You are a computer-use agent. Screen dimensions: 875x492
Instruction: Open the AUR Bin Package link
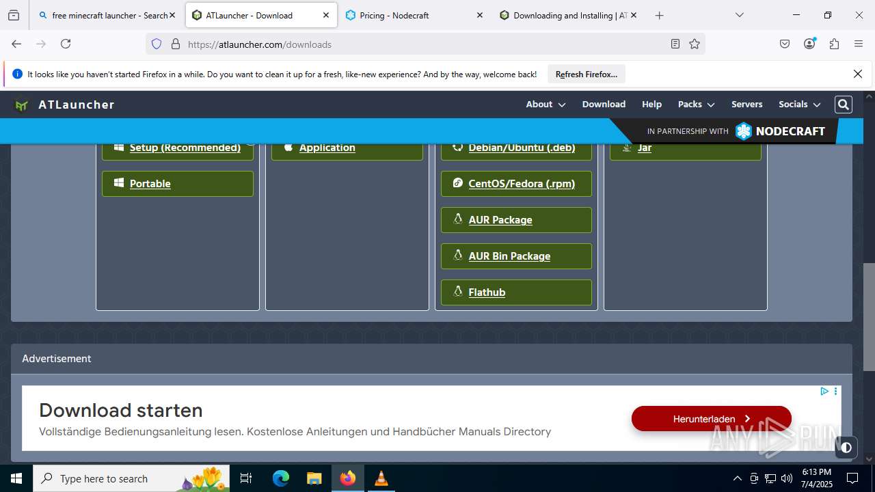(516, 256)
